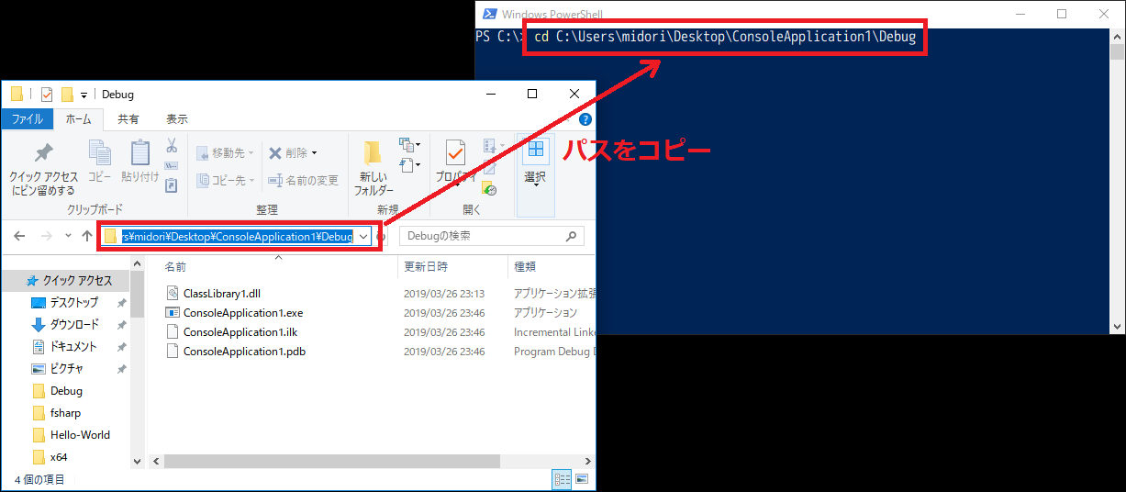
Task: Click the properties checkmark in Explorer title bar
Action: 48,94
